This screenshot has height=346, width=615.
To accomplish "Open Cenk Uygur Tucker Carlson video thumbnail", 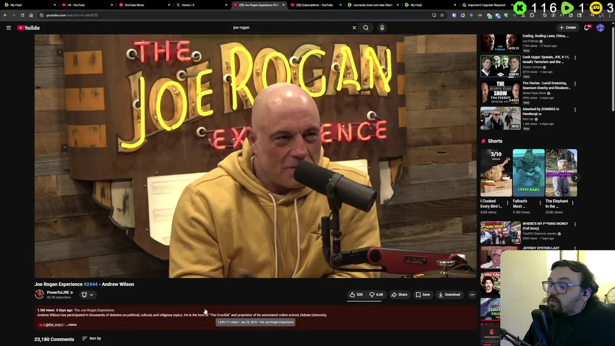I will click(500, 66).
